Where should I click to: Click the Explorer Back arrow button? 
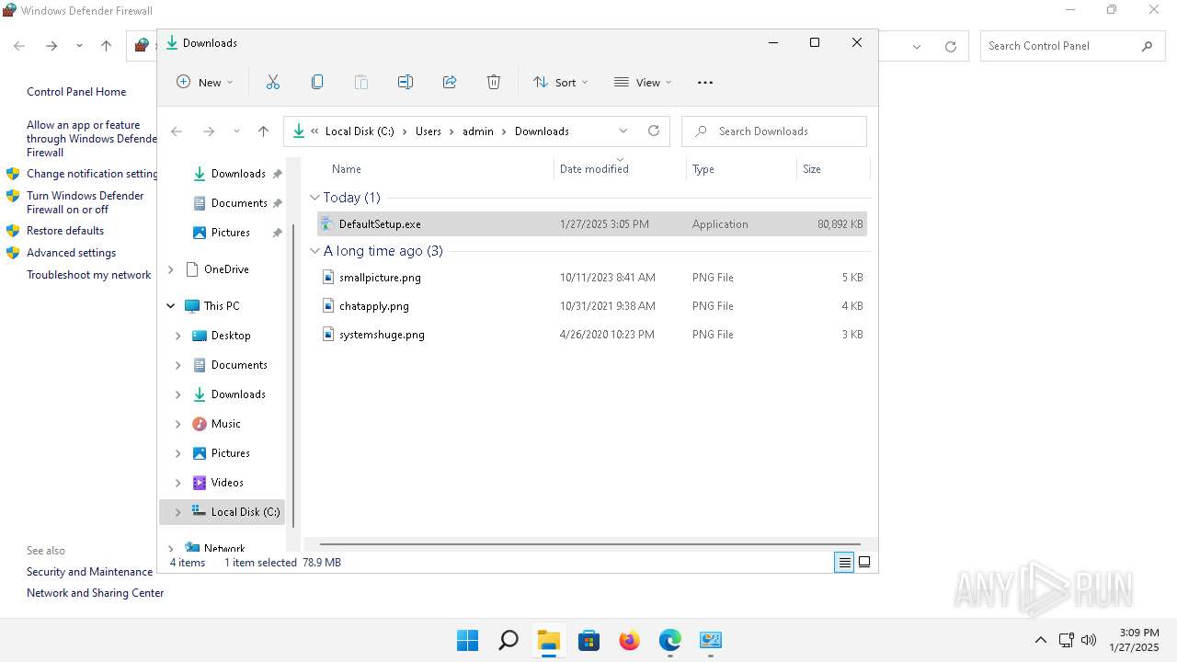(x=177, y=131)
